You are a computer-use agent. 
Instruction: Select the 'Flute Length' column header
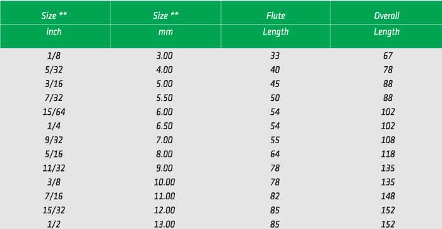(276, 24)
